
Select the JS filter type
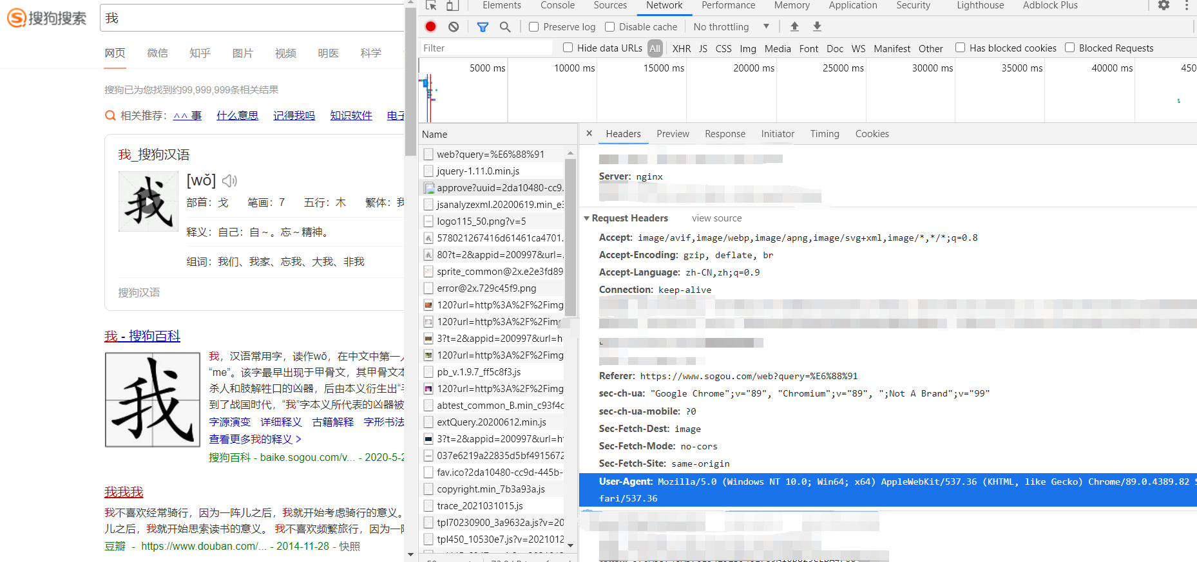(x=703, y=48)
